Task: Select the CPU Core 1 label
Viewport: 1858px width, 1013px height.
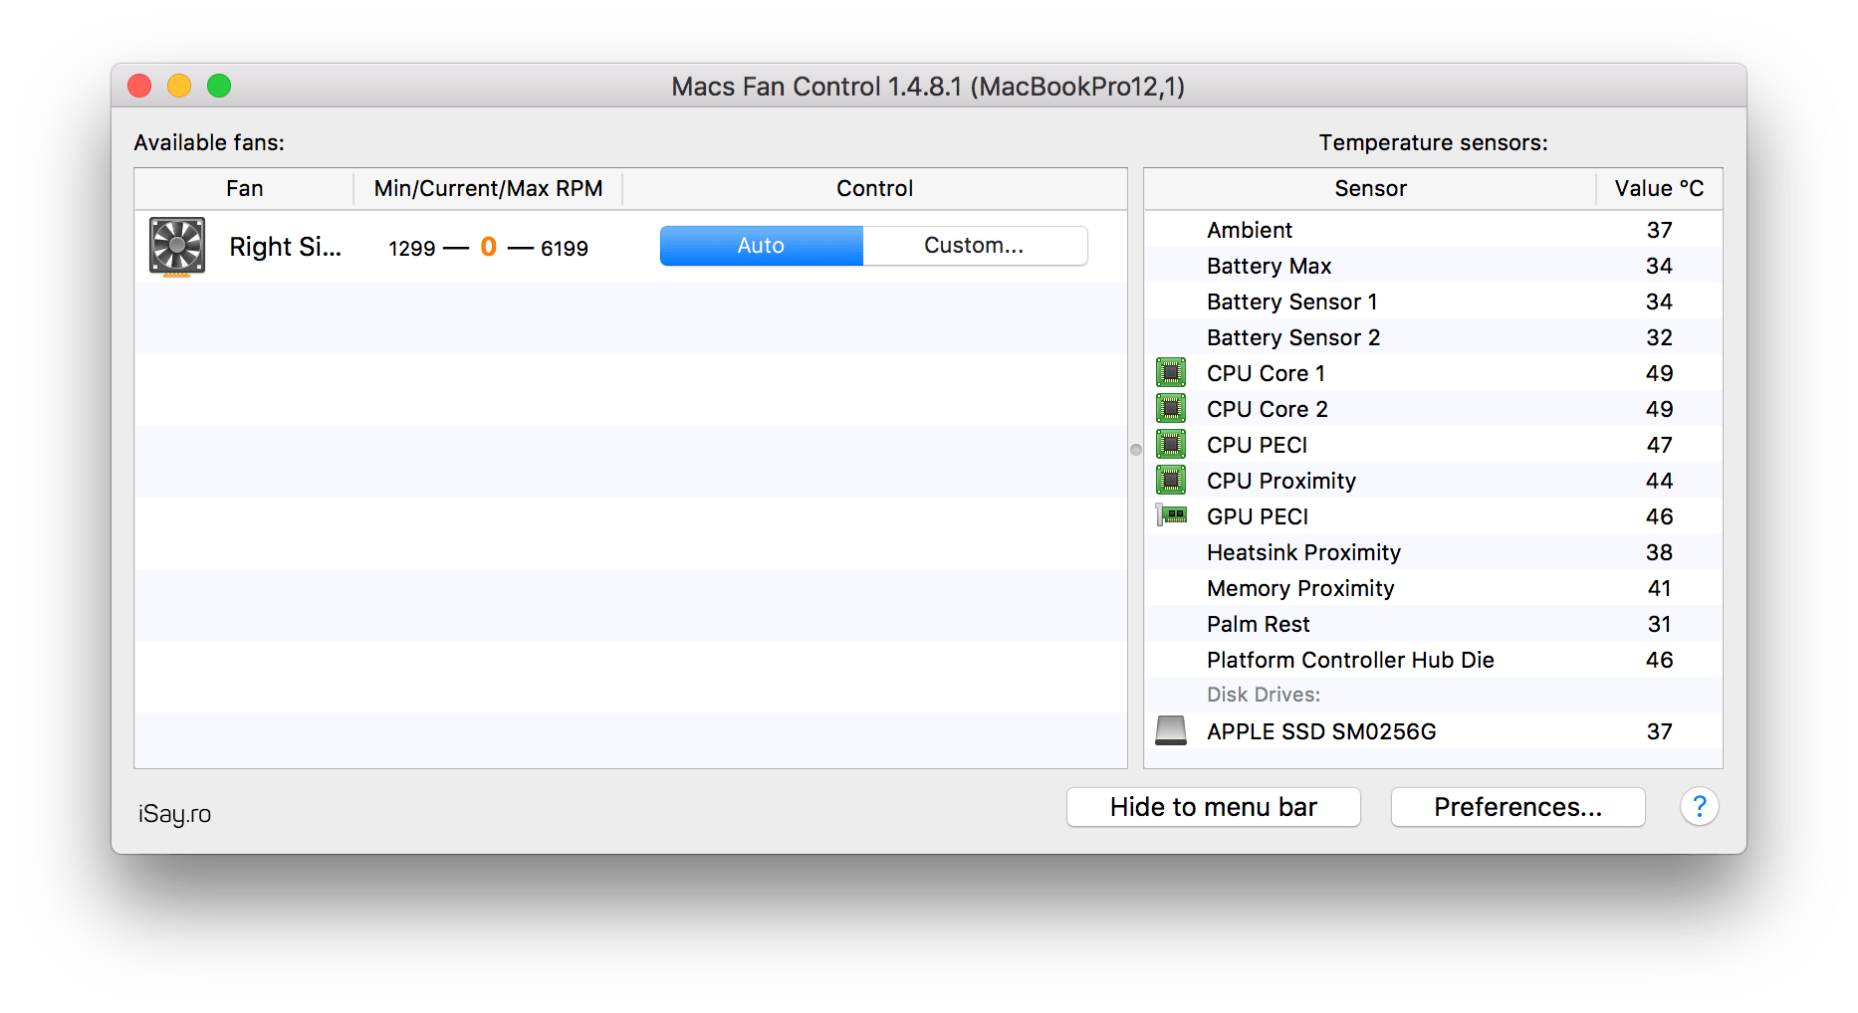Action: (x=1266, y=373)
